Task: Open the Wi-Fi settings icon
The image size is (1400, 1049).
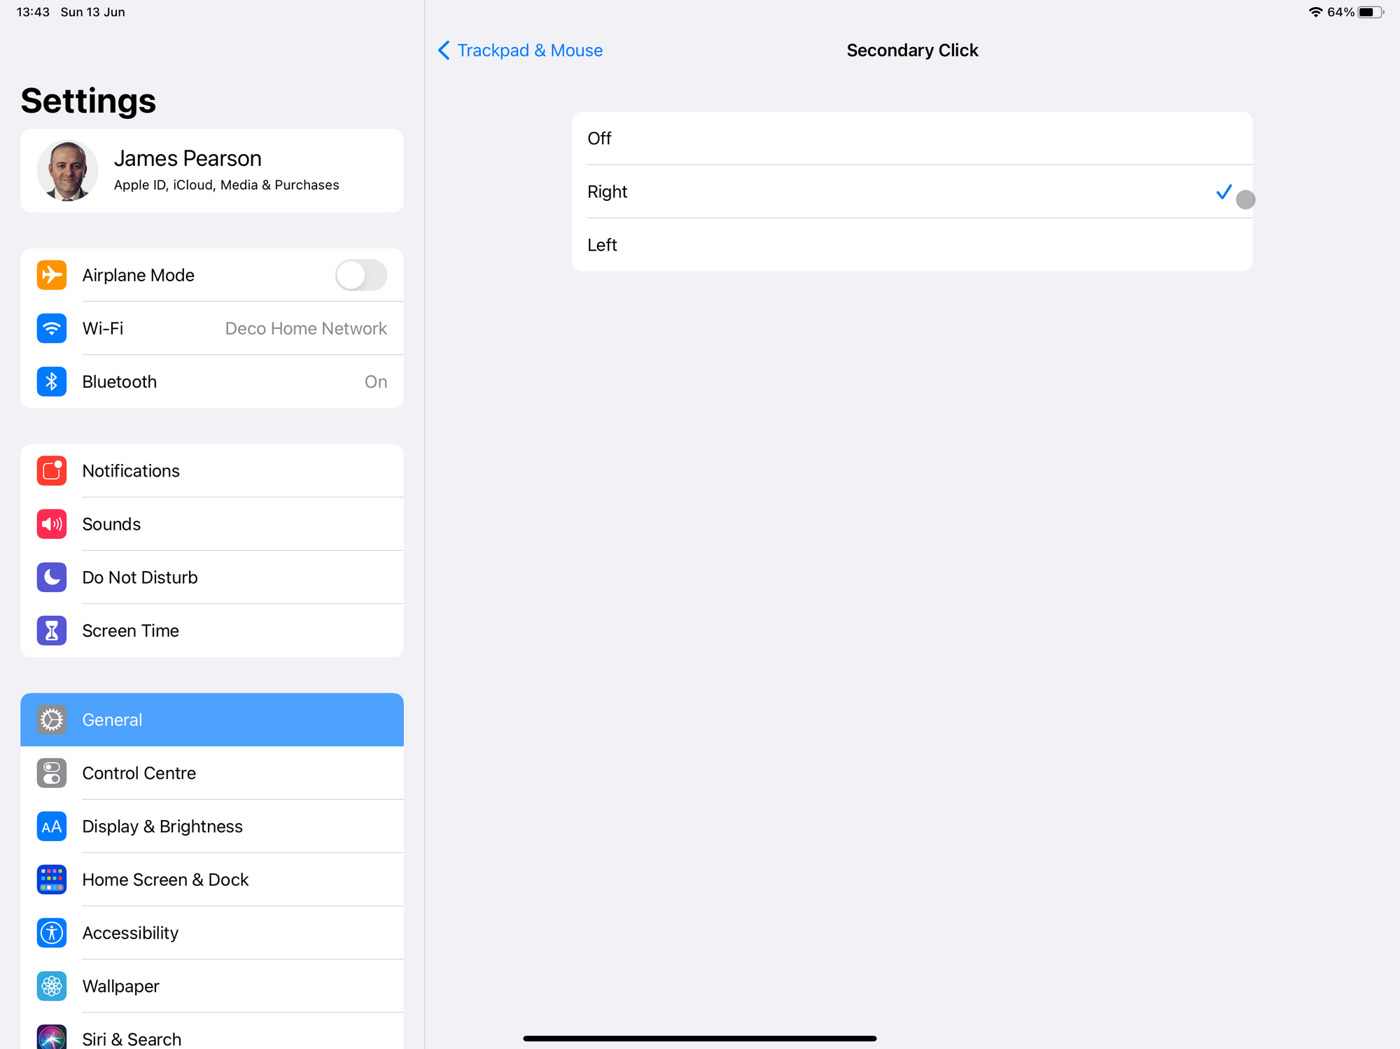Action: pos(52,328)
